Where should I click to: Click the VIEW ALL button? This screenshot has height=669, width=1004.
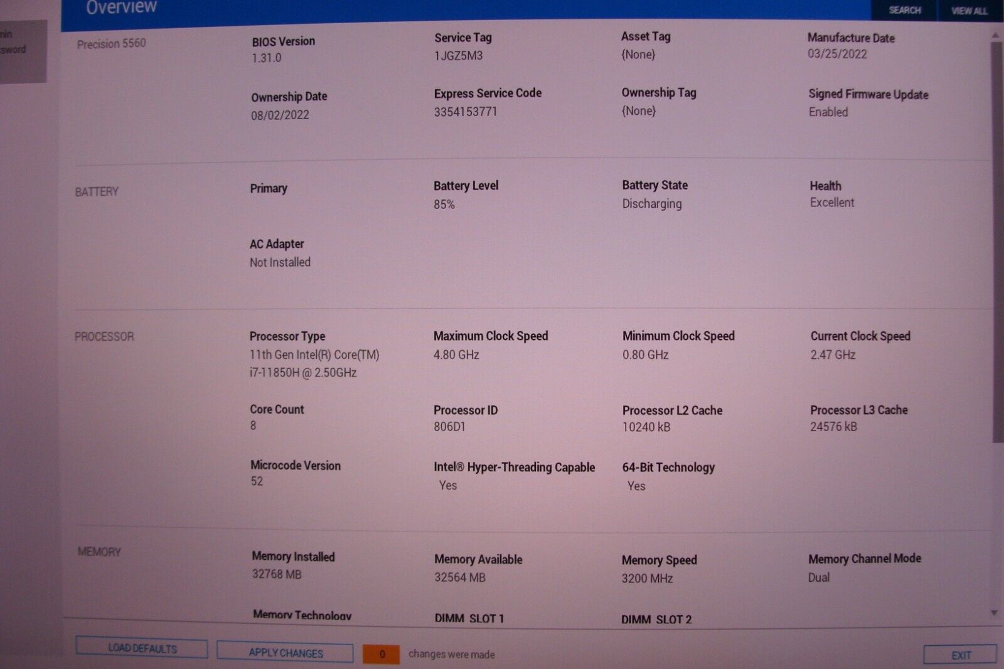[x=969, y=11]
